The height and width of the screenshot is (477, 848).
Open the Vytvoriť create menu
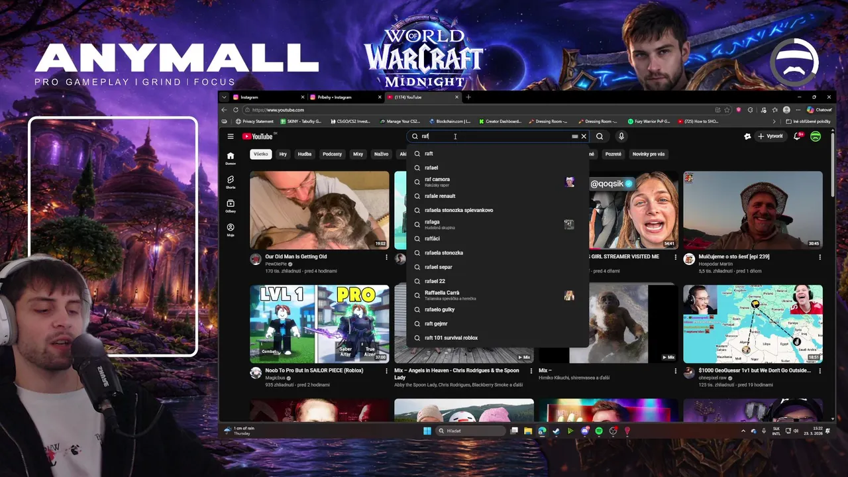[x=770, y=136]
